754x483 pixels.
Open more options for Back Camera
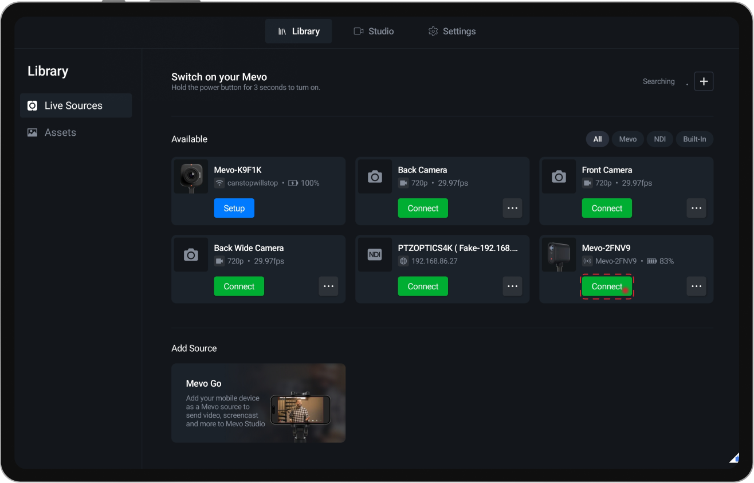coord(512,208)
